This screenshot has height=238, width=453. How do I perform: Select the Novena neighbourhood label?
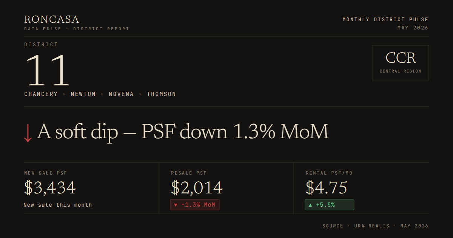point(121,94)
